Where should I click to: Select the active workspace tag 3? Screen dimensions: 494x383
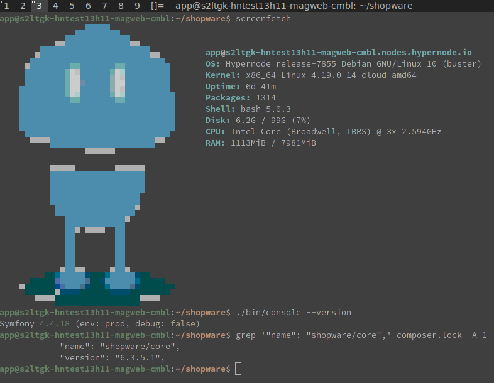[x=39, y=6]
